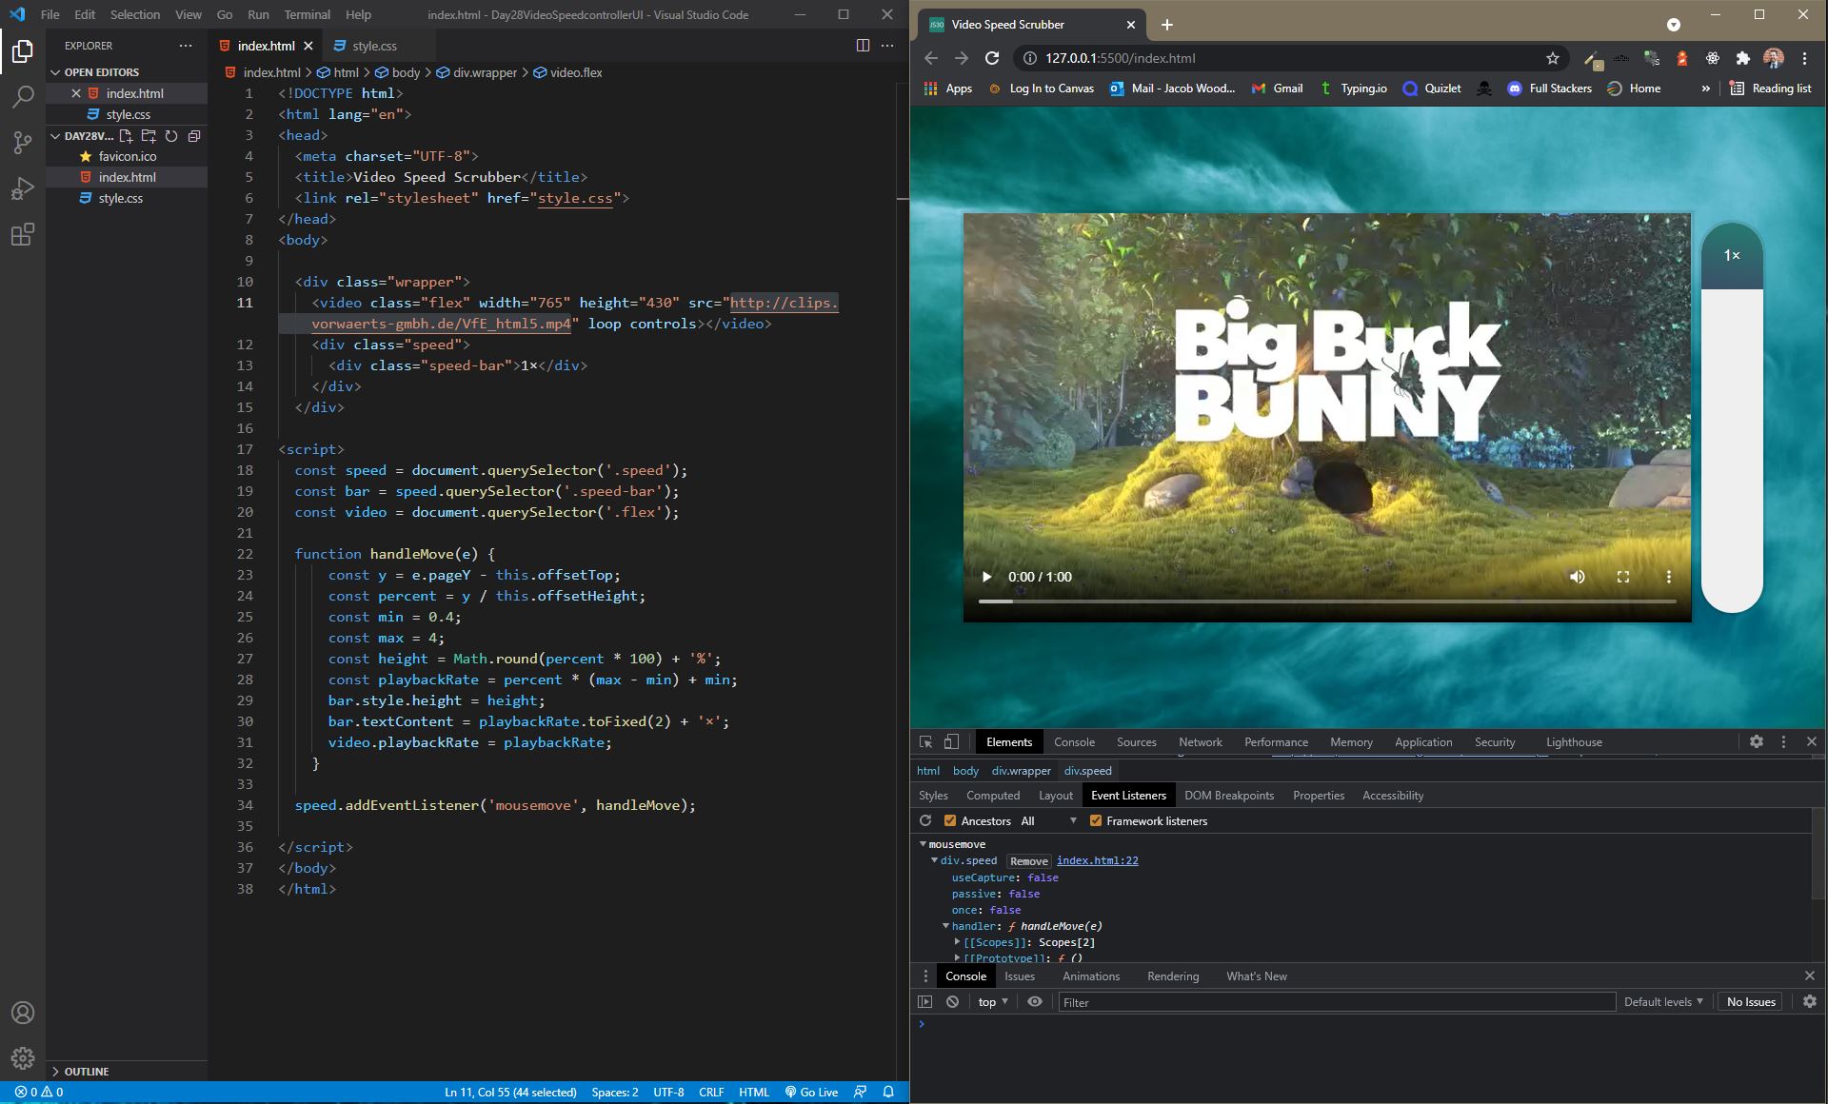Uncheck the Ancestors checkbox
This screenshot has height=1104, width=1828.
pyautogui.click(x=949, y=820)
